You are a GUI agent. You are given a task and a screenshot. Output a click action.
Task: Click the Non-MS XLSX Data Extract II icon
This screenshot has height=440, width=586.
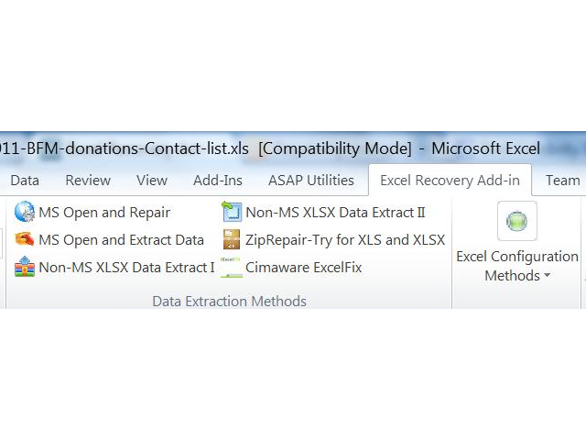232,212
